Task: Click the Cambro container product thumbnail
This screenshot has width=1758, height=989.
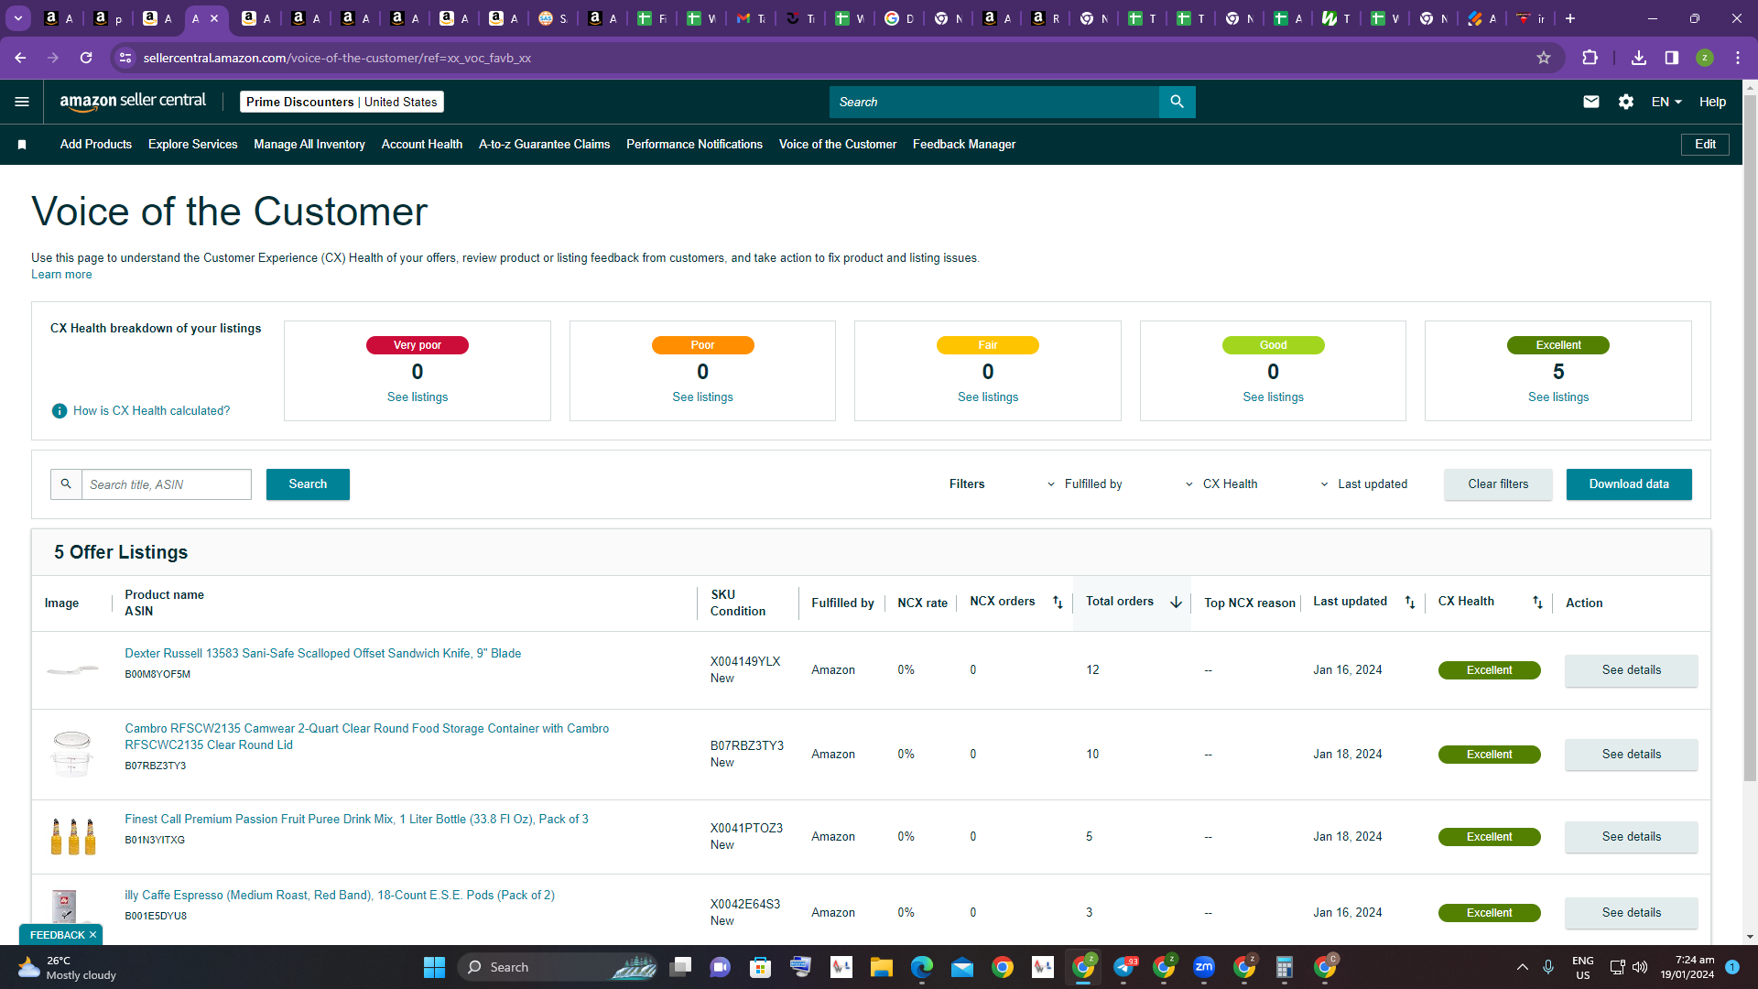Action: coord(72,754)
